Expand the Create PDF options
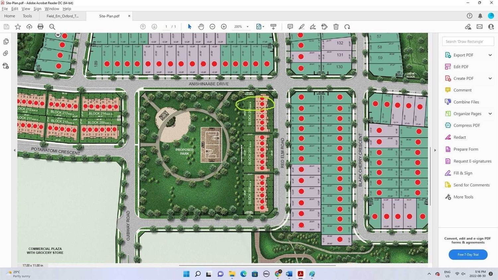The image size is (498, 280). click(x=490, y=78)
